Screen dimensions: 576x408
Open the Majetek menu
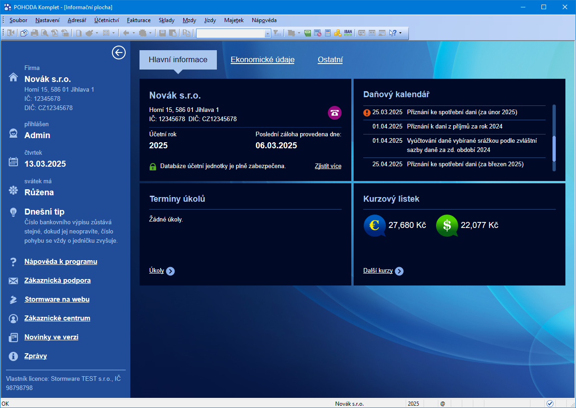click(x=234, y=20)
